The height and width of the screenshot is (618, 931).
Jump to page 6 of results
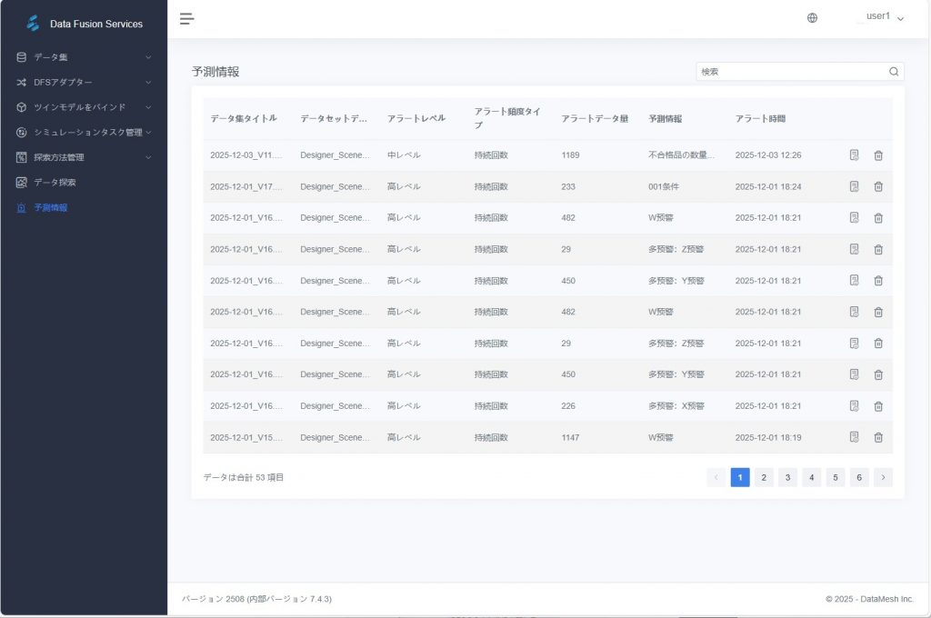[859, 477]
